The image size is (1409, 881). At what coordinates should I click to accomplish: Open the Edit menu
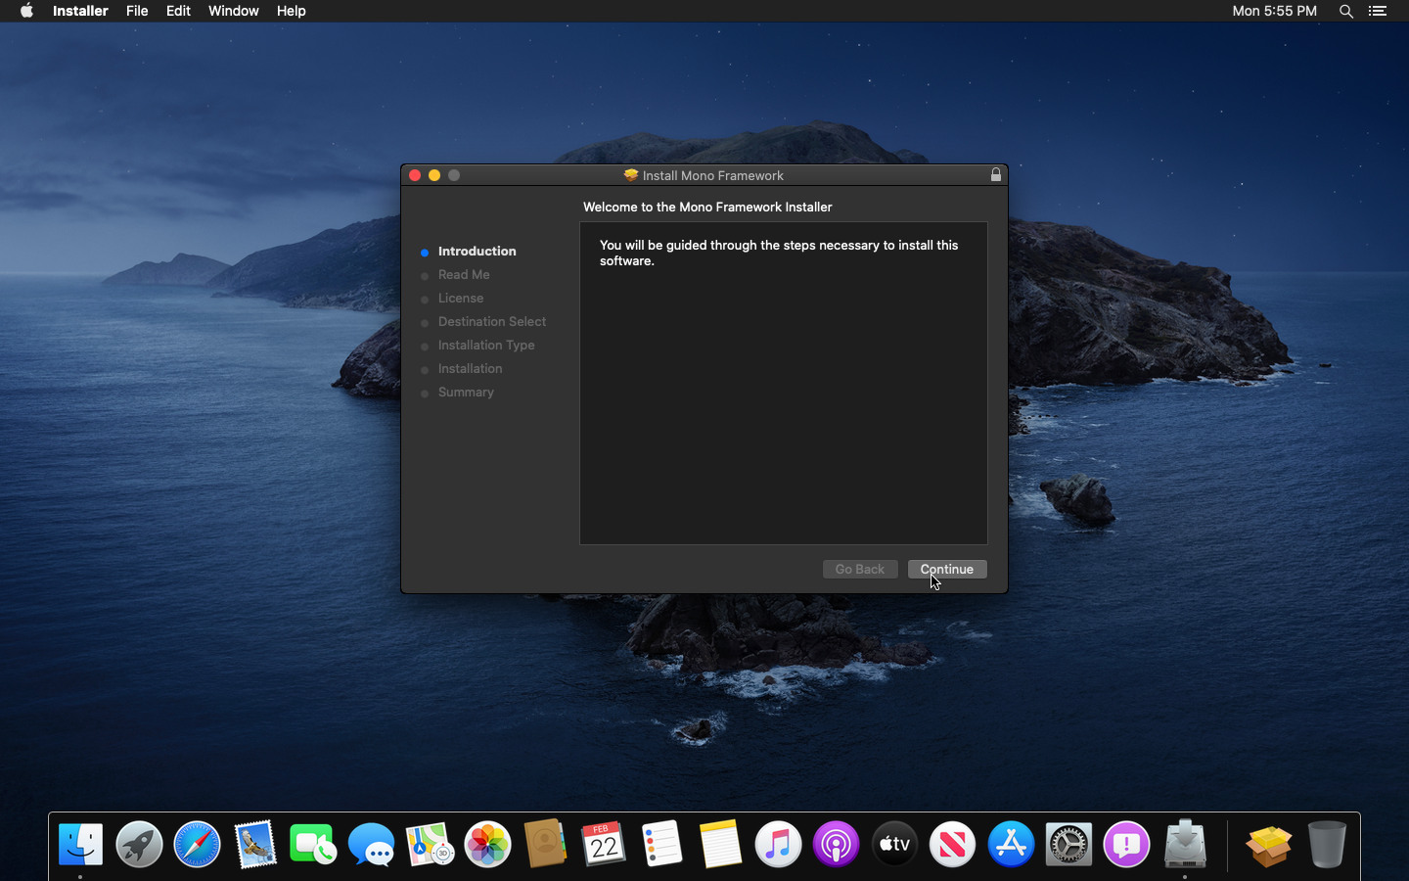tap(178, 11)
